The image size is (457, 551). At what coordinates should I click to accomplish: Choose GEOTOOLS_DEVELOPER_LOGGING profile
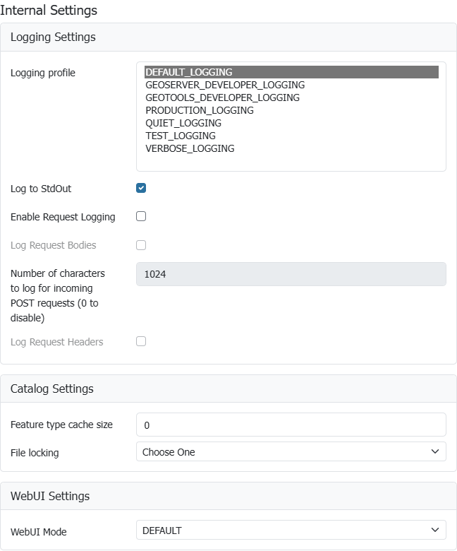(222, 97)
